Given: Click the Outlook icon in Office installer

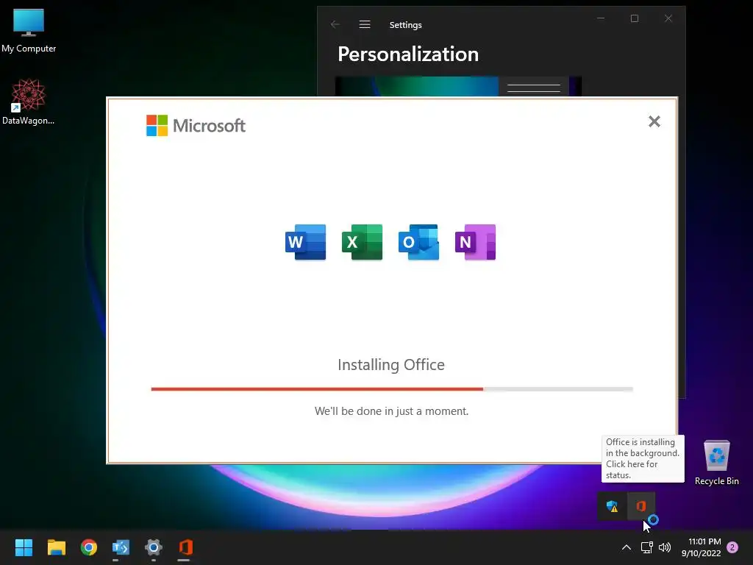Looking at the screenshot, I should pyautogui.click(x=418, y=242).
